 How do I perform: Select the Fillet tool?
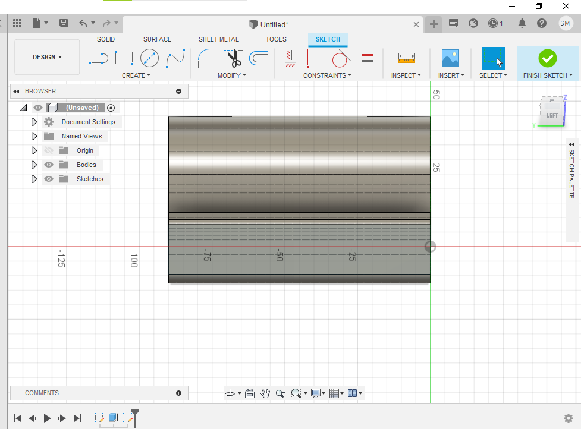click(x=207, y=58)
